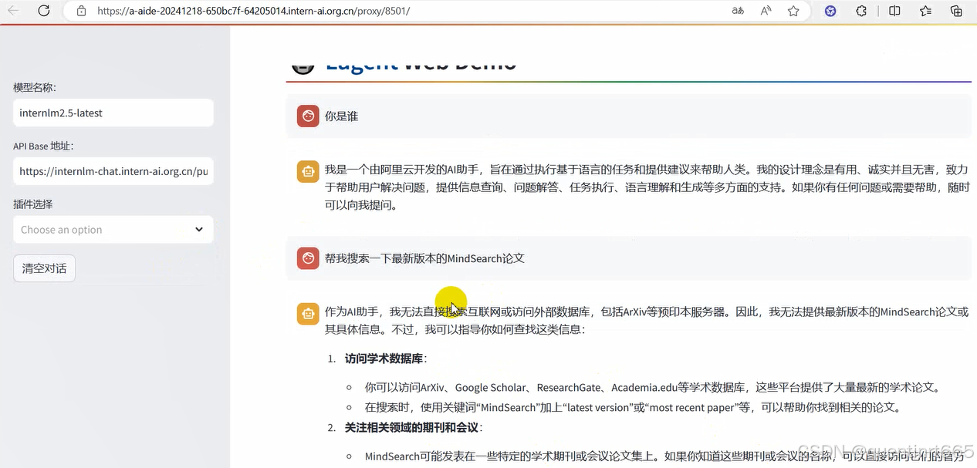This screenshot has width=977, height=468.
Task: Open the 插件选择 Choose an option dropdown
Action: coord(113,230)
